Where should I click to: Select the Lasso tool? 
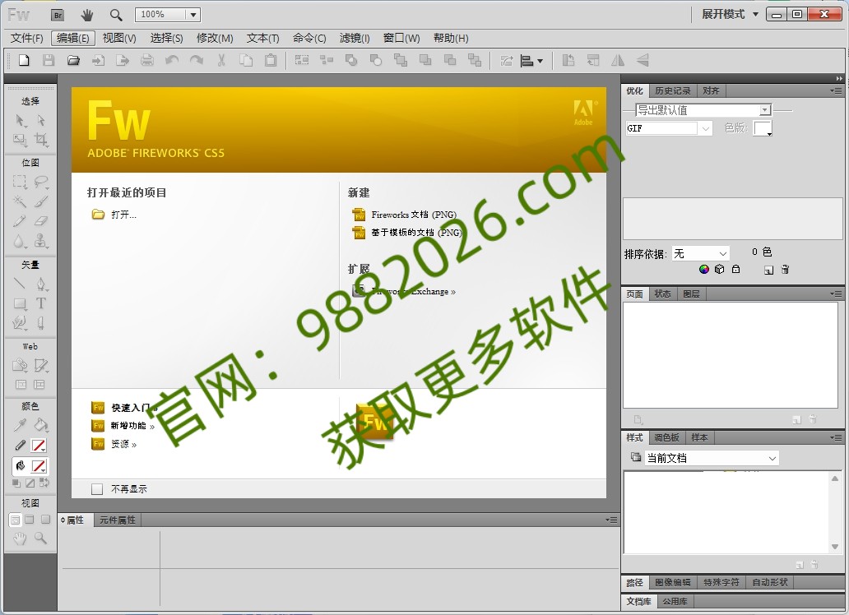click(41, 182)
